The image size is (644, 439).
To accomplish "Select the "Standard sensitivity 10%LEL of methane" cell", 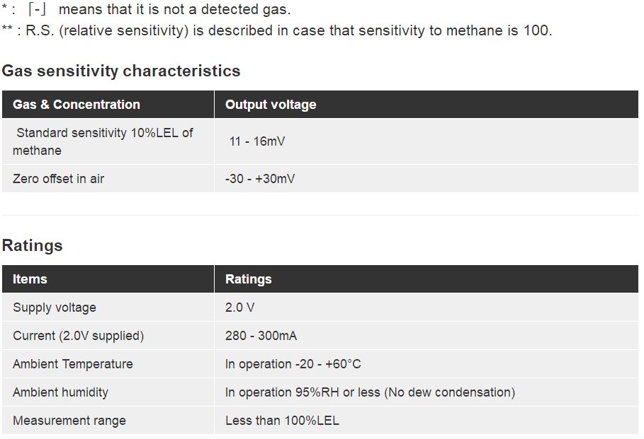I will point(103,141).
